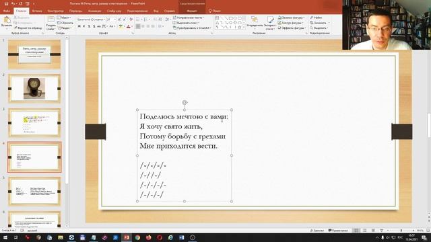Click Find (Найти) in Editing group

(316, 17)
